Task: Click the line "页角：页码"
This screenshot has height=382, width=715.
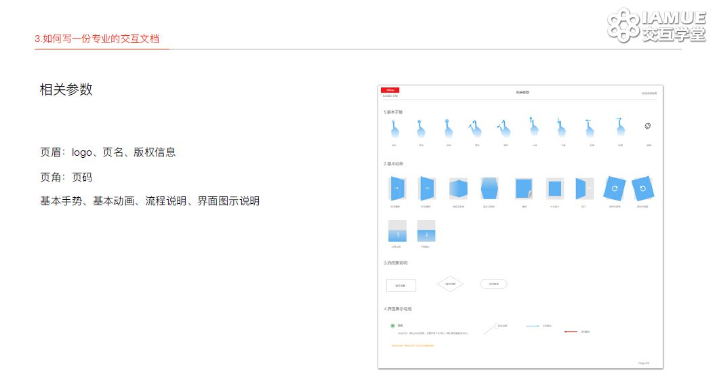Action: click(x=66, y=177)
